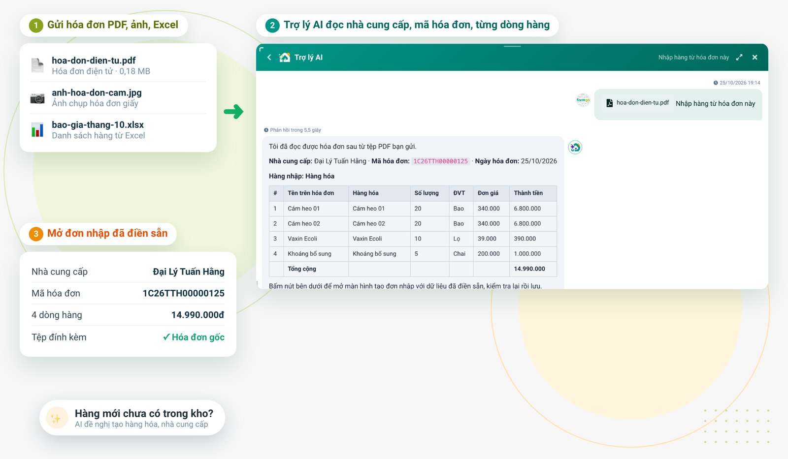Viewport: 788px width, 459px height.
Task: Click the Nhập hàng từ hóa đơn này header title
Action: pos(693,58)
